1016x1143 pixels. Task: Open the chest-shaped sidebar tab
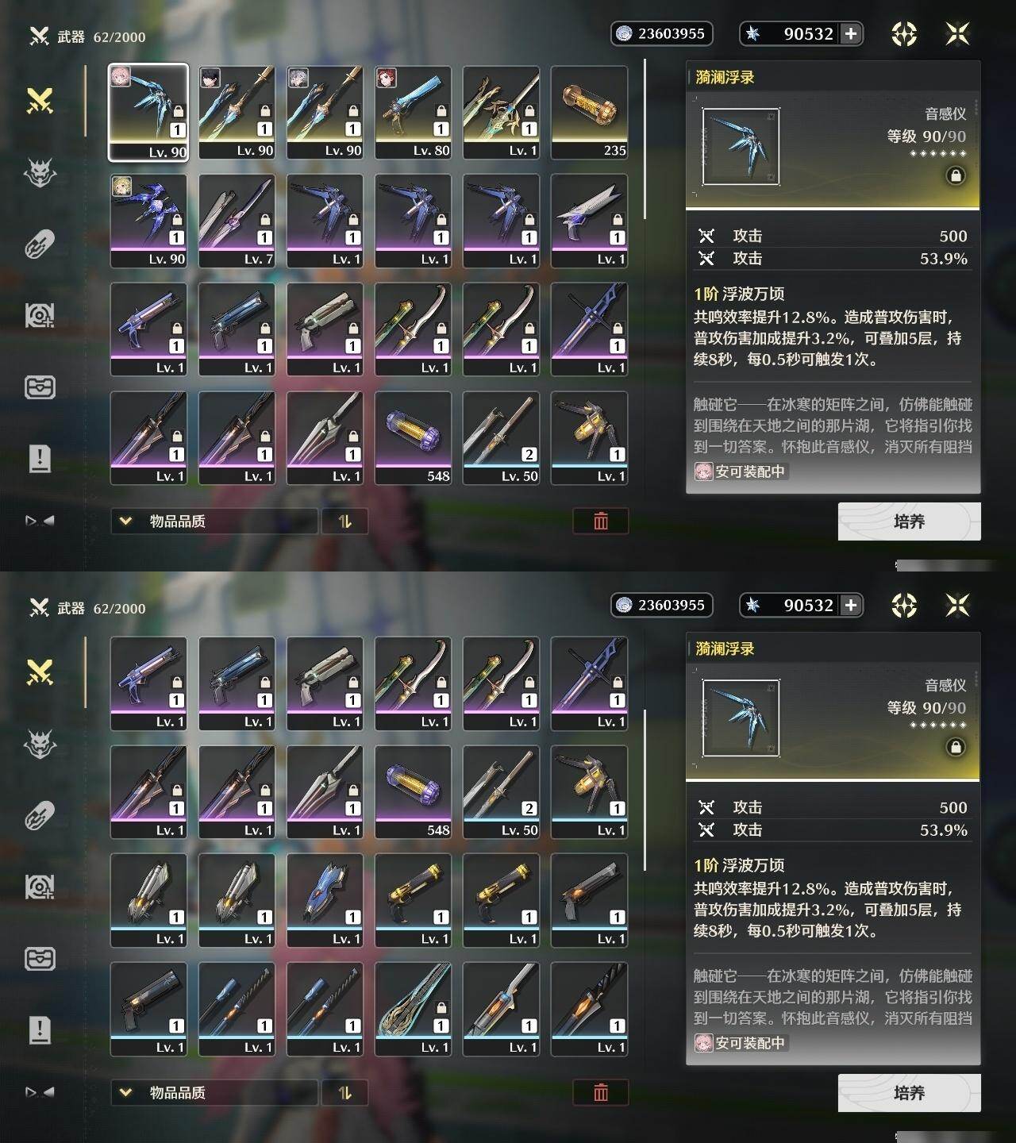pos(40,387)
